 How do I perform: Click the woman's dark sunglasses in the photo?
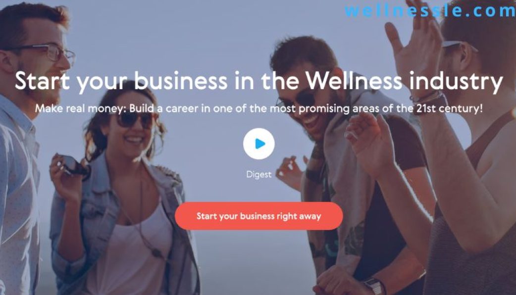point(135,119)
